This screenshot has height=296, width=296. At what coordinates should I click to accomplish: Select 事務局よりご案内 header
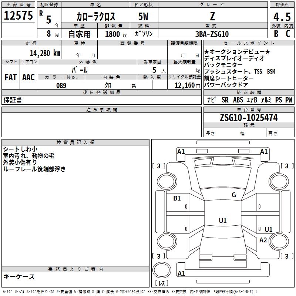pos(75,269)
